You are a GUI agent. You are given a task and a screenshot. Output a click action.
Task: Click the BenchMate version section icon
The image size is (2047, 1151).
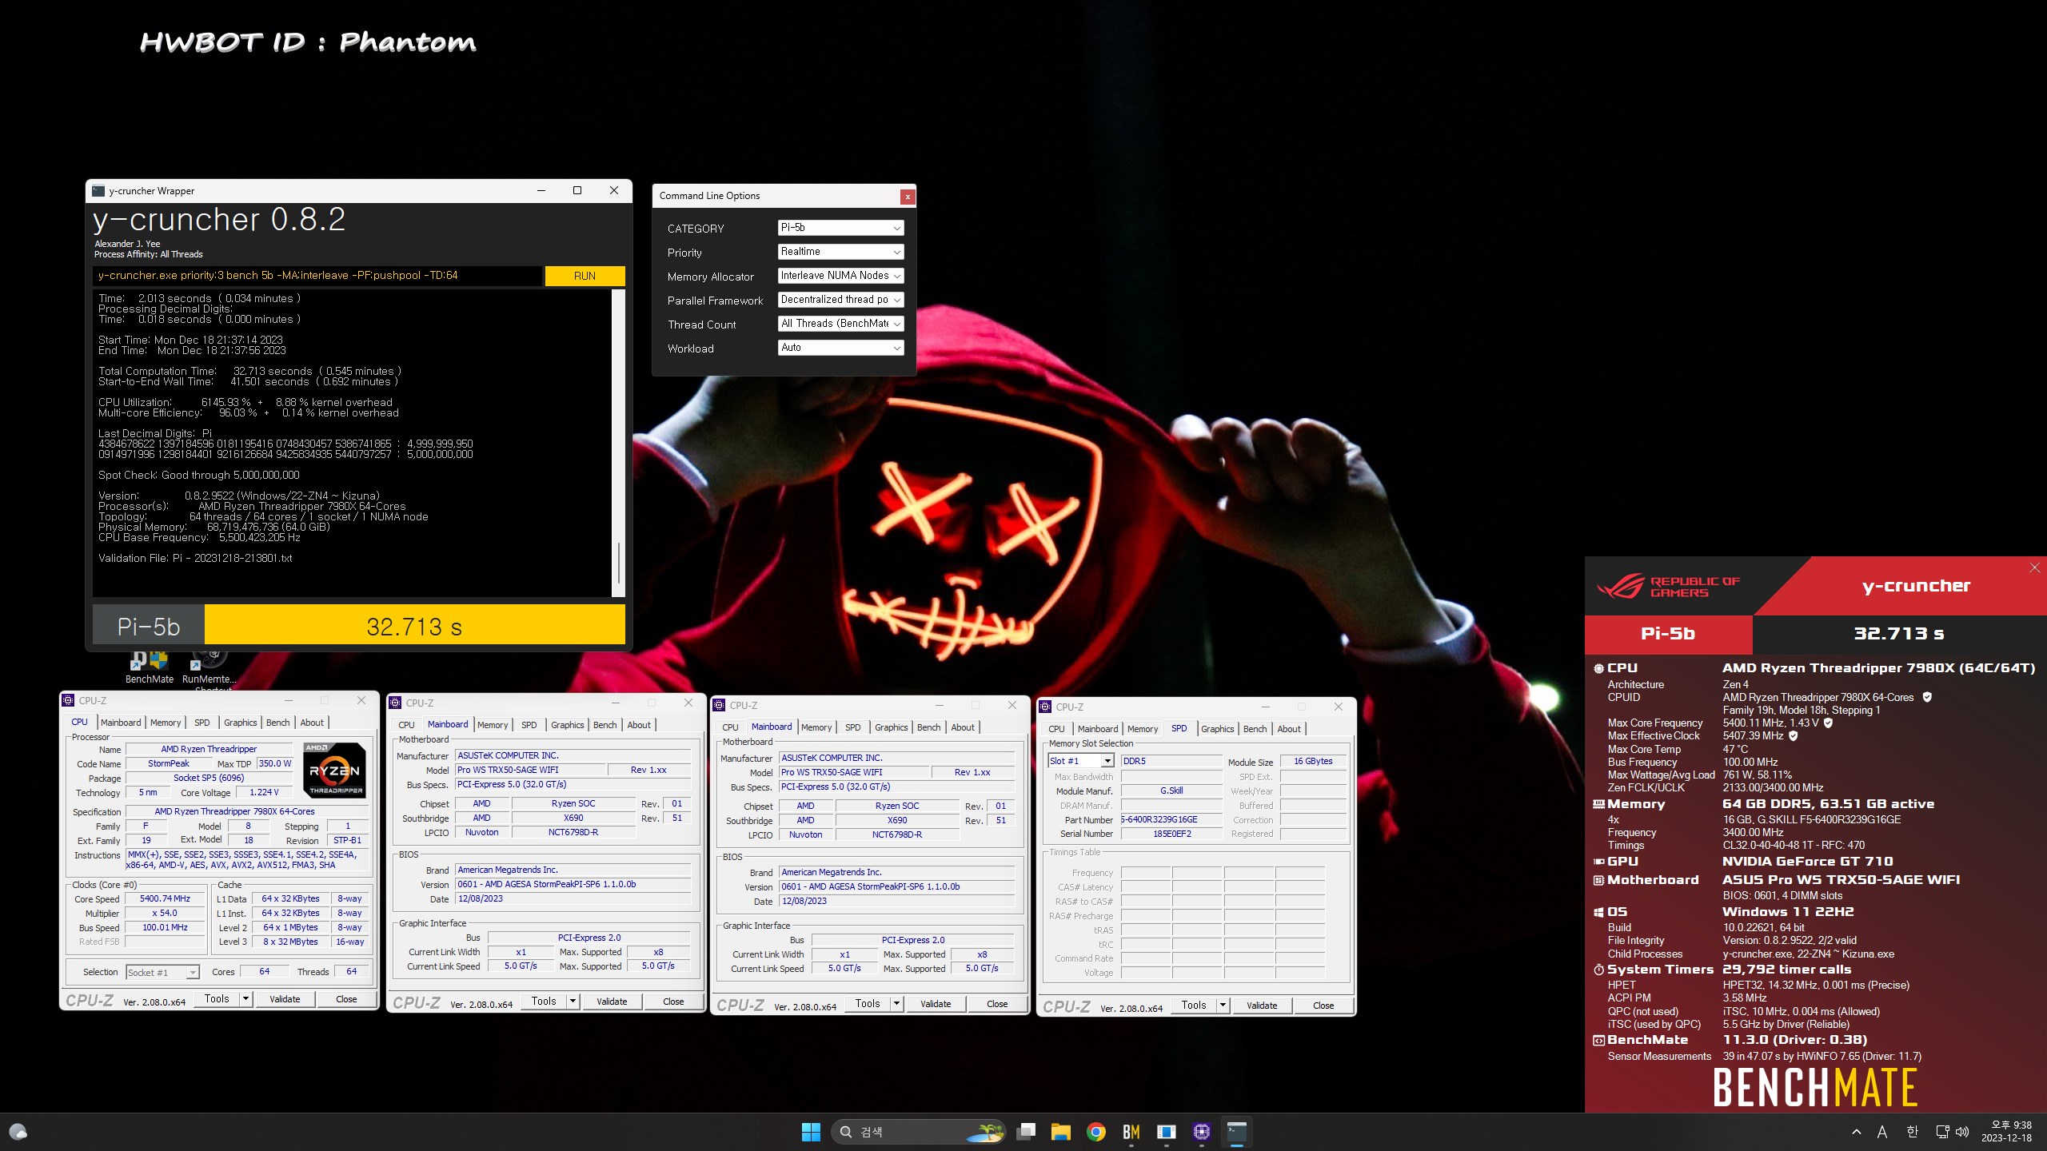pos(1598,1040)
